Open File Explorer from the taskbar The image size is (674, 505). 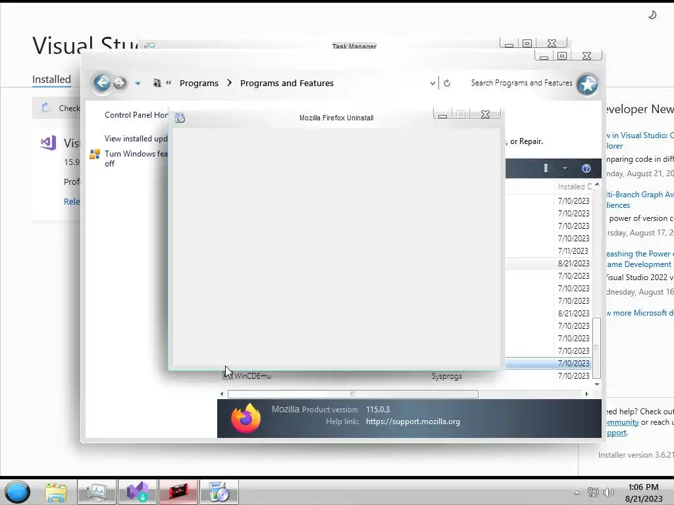click(57, 493)
